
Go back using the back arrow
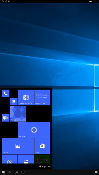click(10, 172)
